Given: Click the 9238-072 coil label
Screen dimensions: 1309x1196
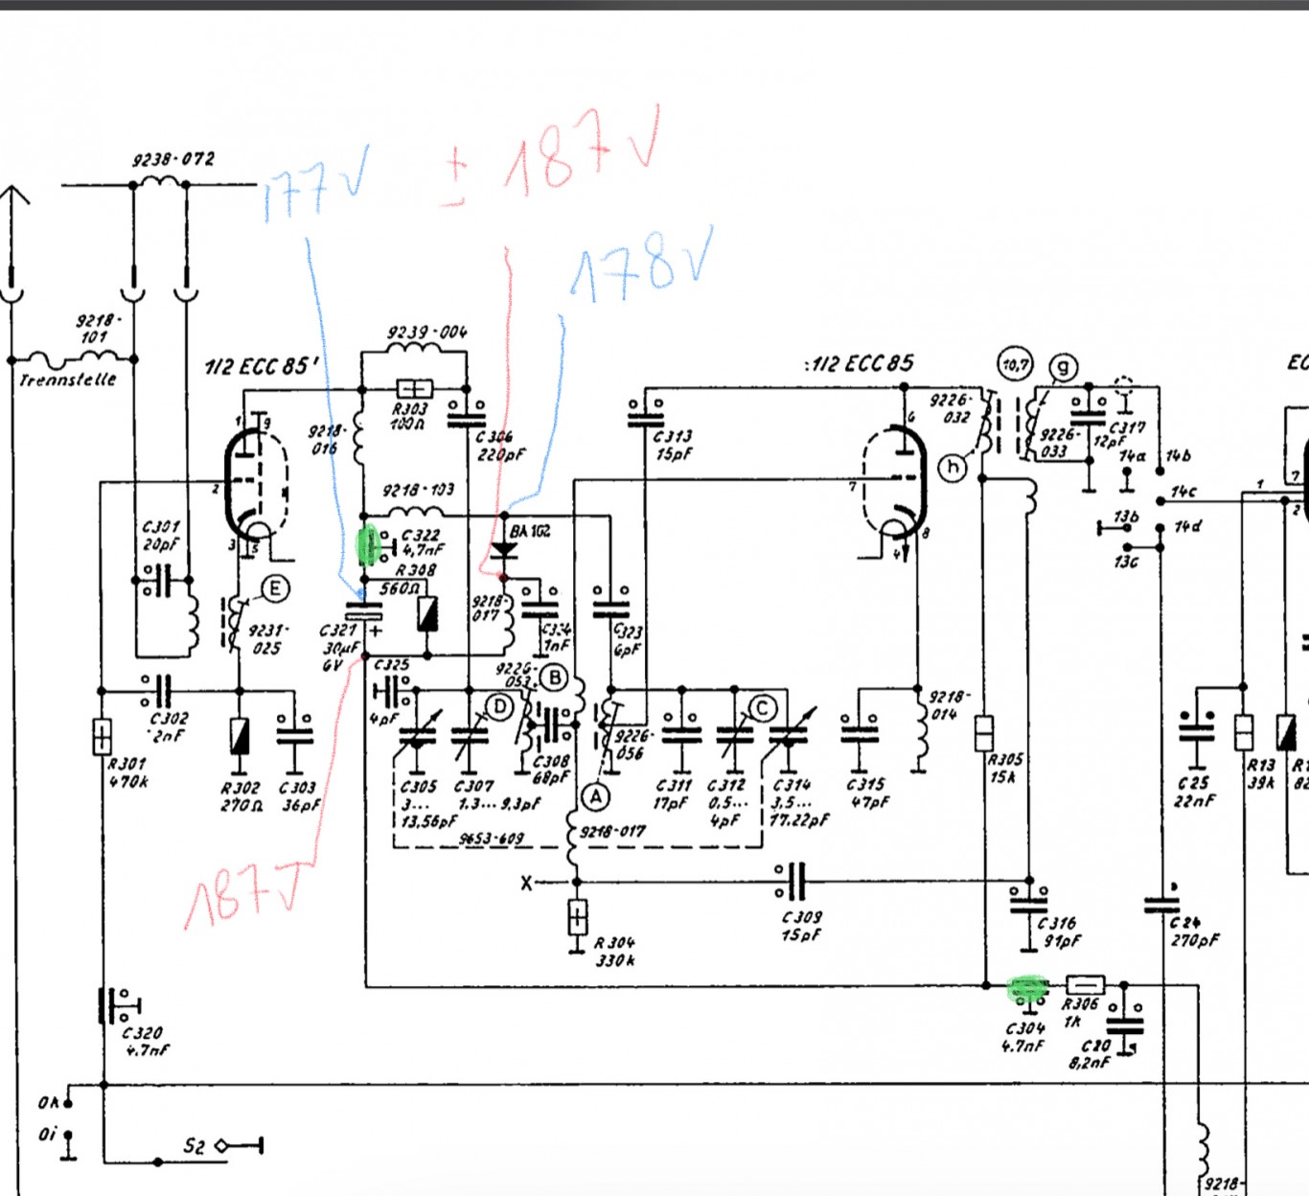Looking at the screenshot, I should coord(173,159).
